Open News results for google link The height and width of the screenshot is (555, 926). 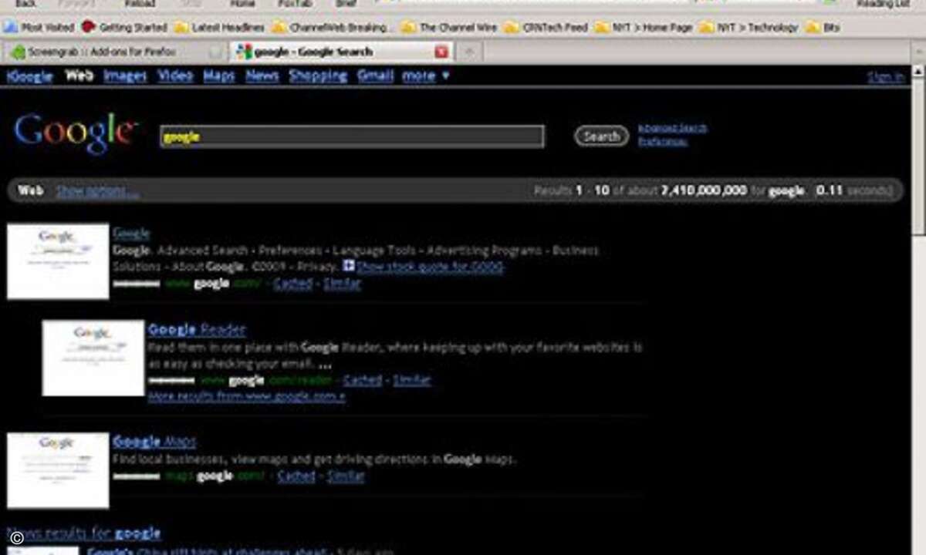point(83,533)
